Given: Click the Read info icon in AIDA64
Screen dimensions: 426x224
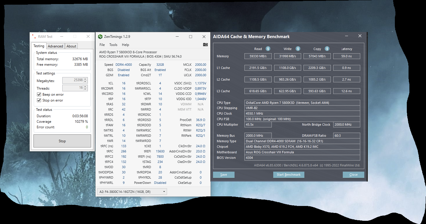Looking at the screenshot, I should tap(268, 49).
